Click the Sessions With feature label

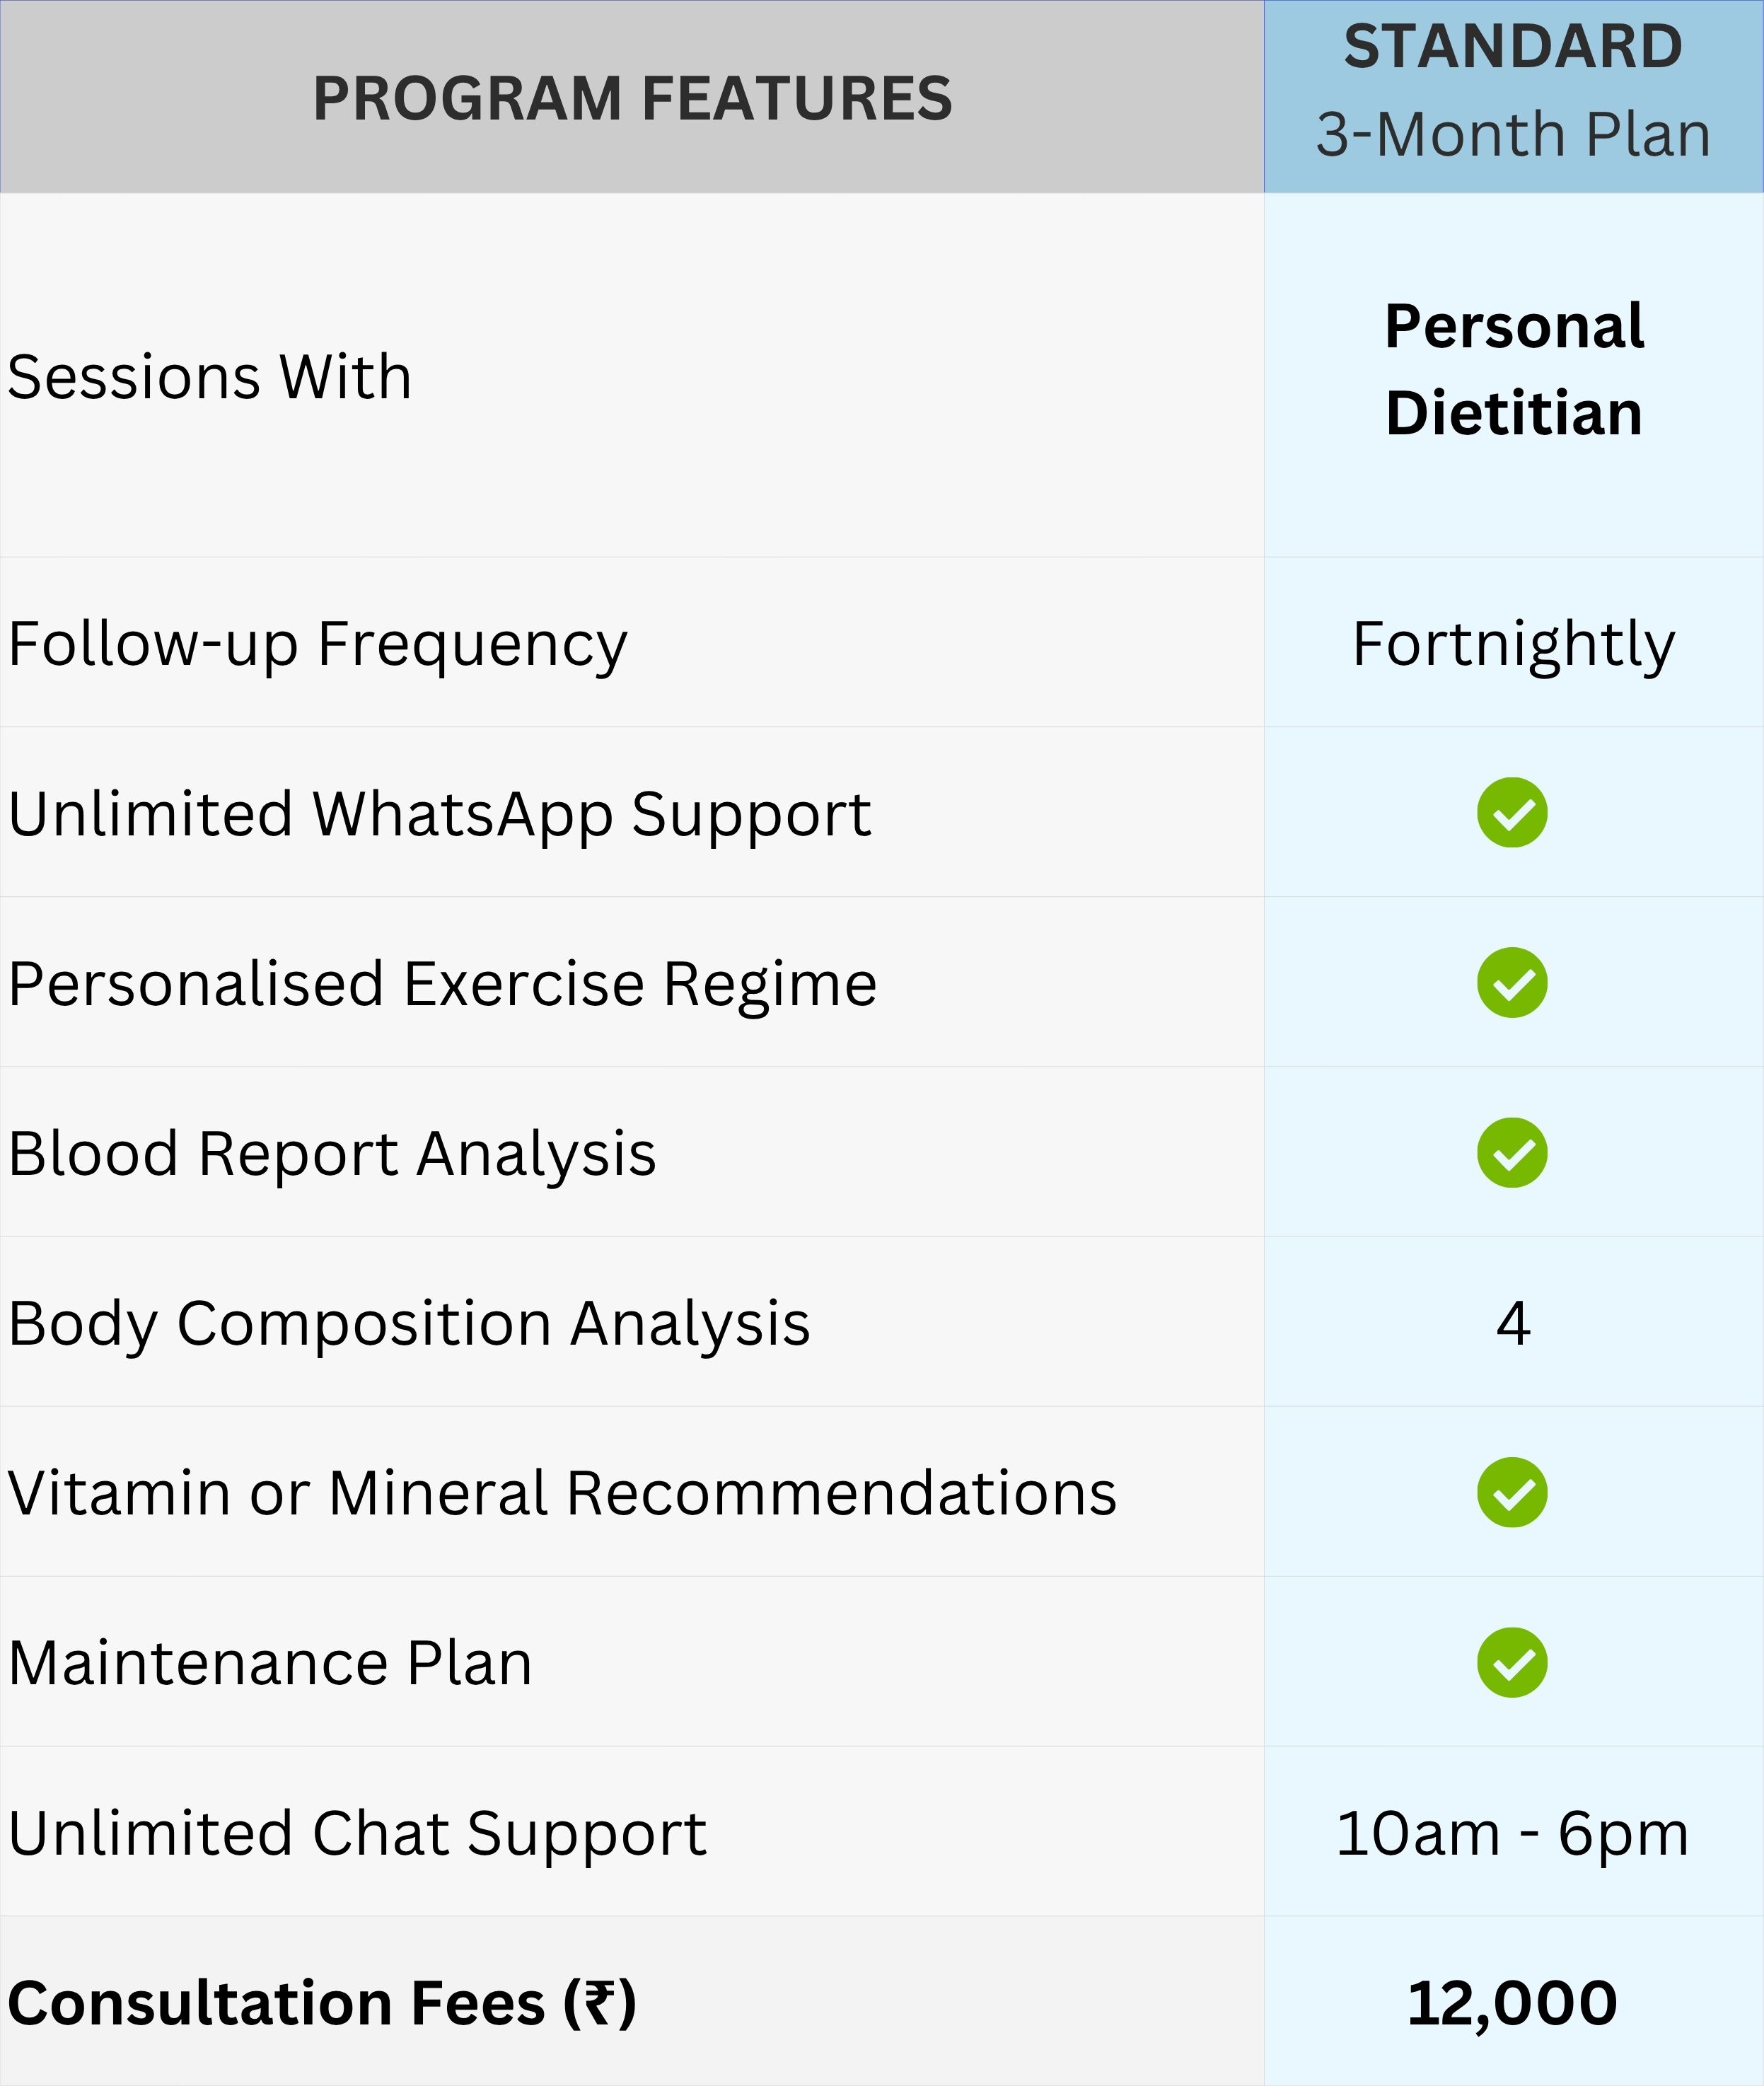210,377
